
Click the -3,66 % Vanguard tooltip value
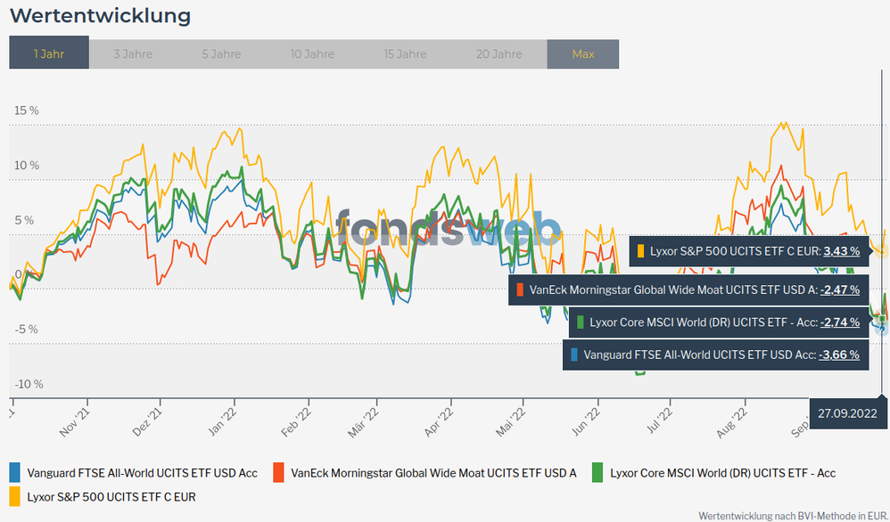click(x=839, y=355)
